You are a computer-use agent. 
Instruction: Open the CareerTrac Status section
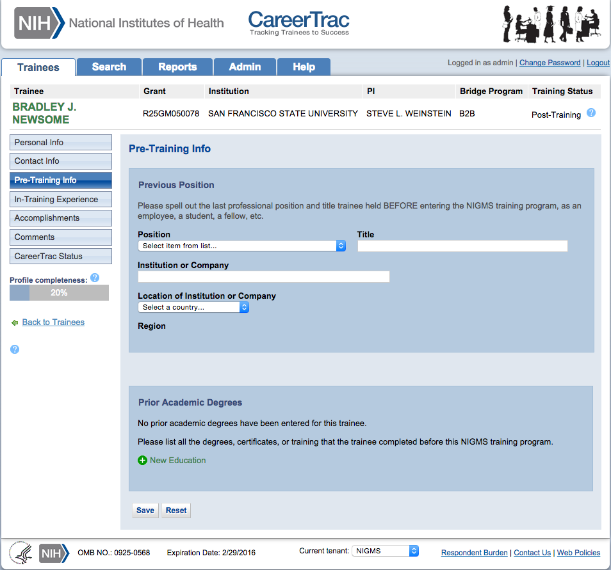[61, 256]
